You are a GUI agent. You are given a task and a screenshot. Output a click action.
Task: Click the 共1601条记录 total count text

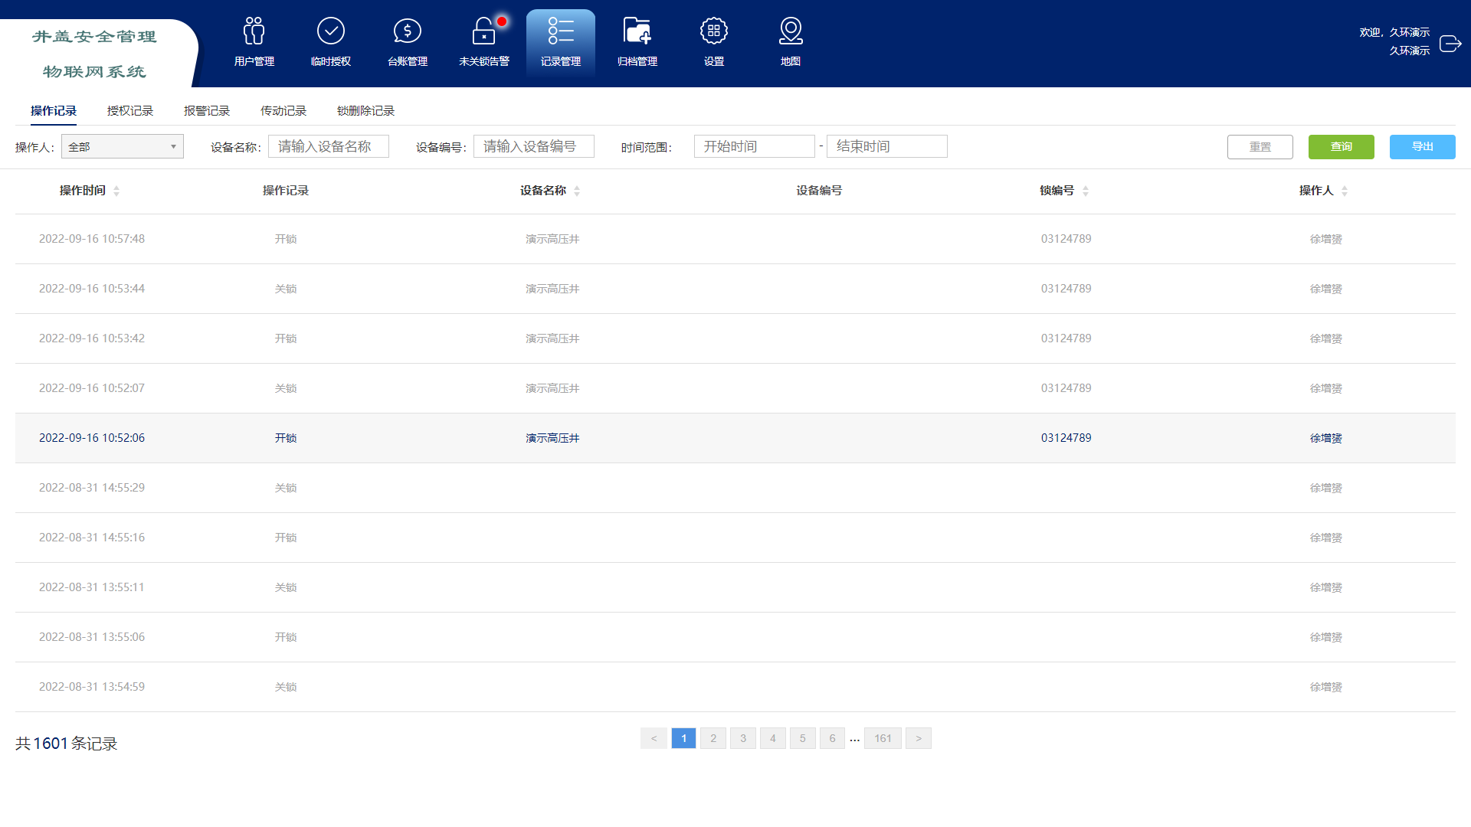[x=67, y=744]
